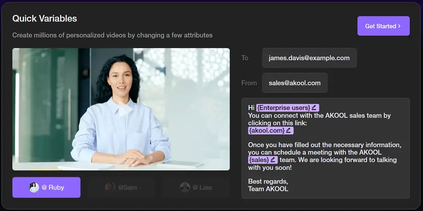Click the pencil icon after the sales variable
Image resolution: width=423 pixels, height=211 pixels.
(273, 160)
